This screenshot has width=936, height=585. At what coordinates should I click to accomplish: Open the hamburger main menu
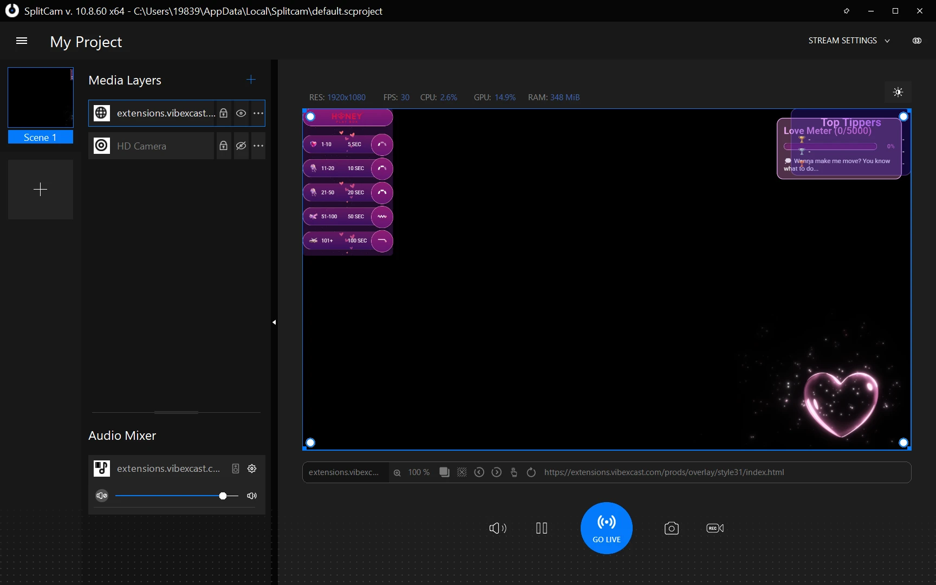pyautogui.click(x=22, y=41)
